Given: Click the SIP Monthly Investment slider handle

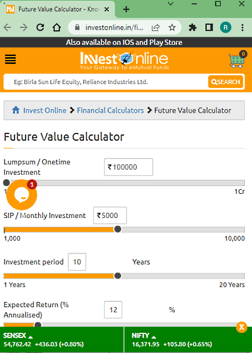Looking at the screenshot, I should (118, 229).
